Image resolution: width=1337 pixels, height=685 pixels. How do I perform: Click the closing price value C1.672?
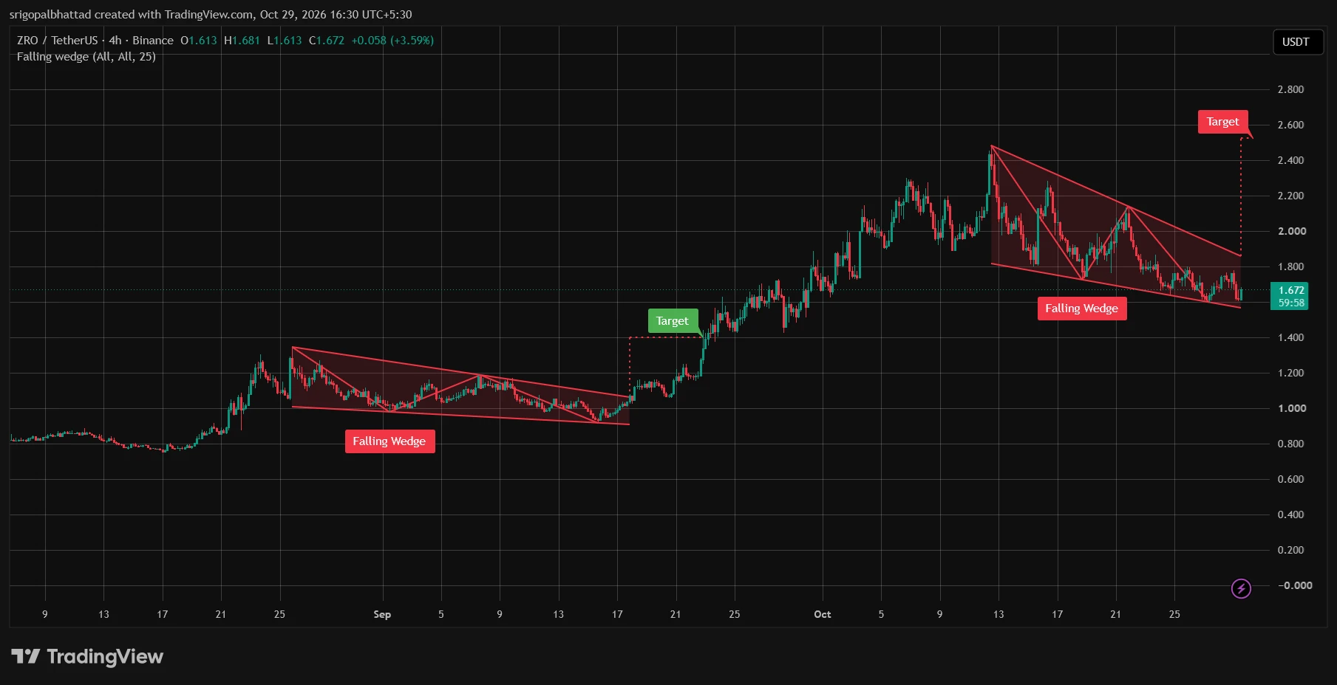pyautogui.click(x=327, y=41)
